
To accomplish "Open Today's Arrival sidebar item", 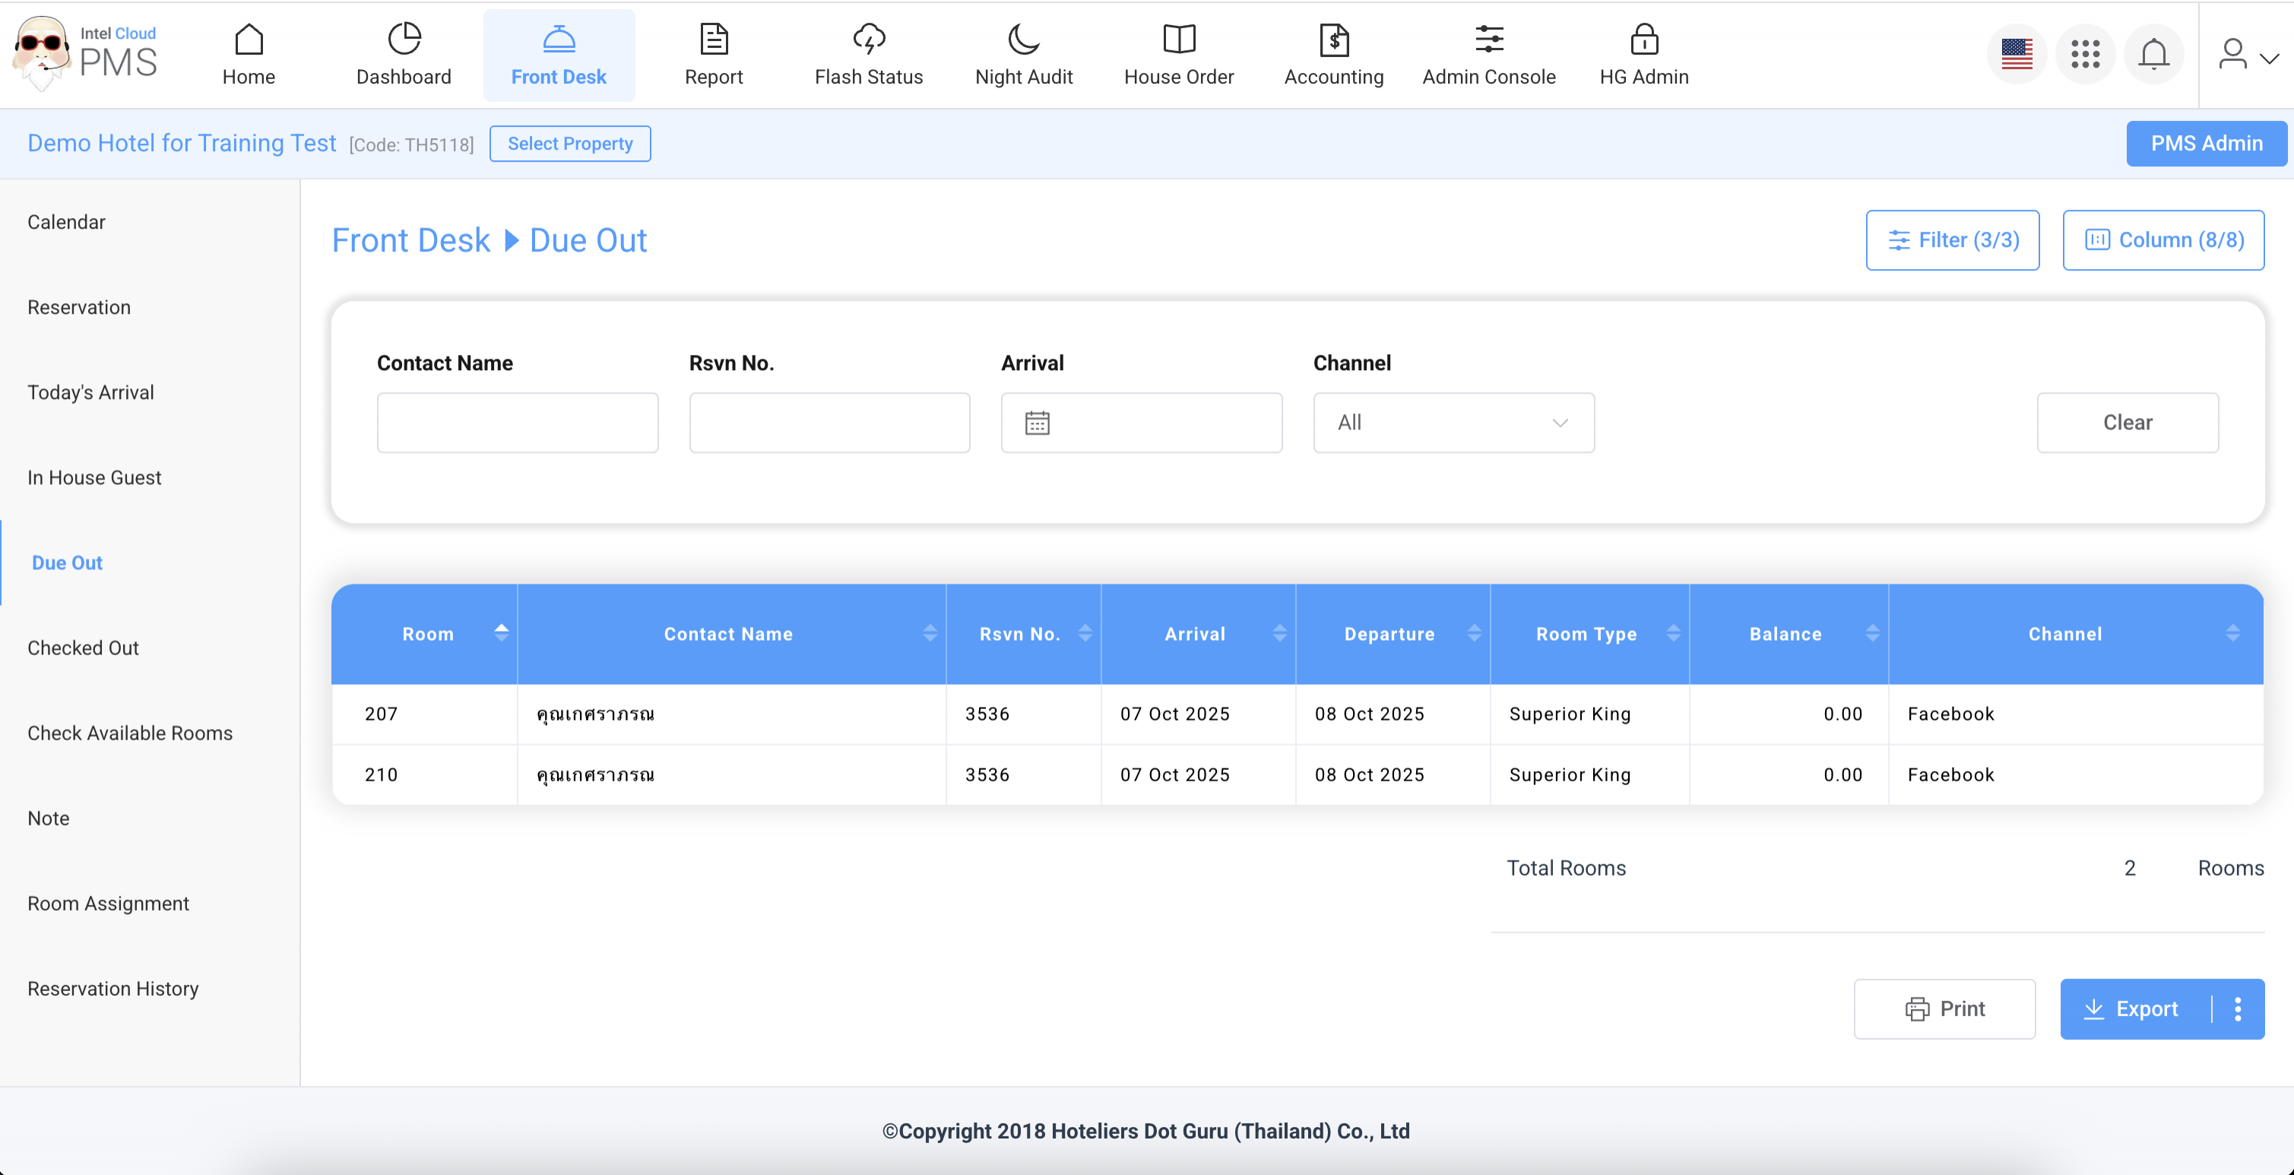I will click(90, 391).
